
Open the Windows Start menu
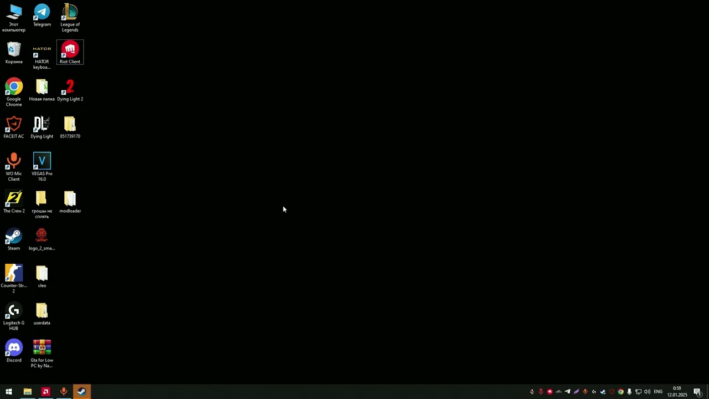click(9, 392)
